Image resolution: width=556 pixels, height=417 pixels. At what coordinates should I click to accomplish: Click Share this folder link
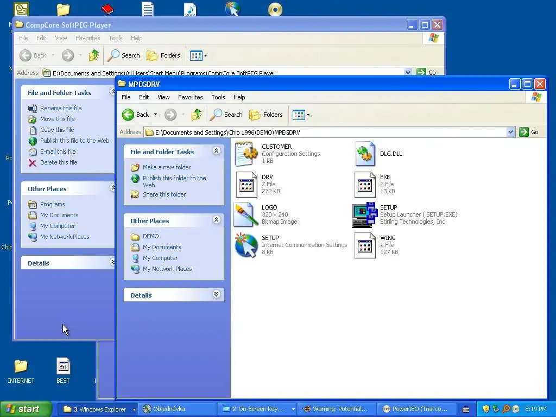pos(164,194)
